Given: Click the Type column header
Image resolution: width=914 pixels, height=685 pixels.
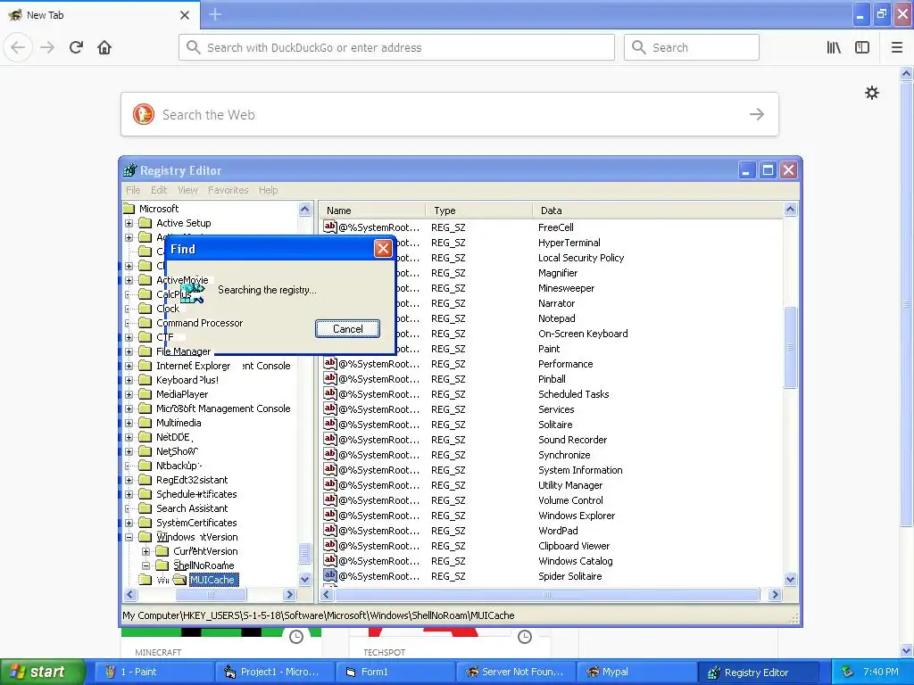Looking at the screenshot, I should [479, 210].
